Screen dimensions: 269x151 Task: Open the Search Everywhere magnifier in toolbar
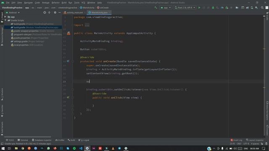262,8
